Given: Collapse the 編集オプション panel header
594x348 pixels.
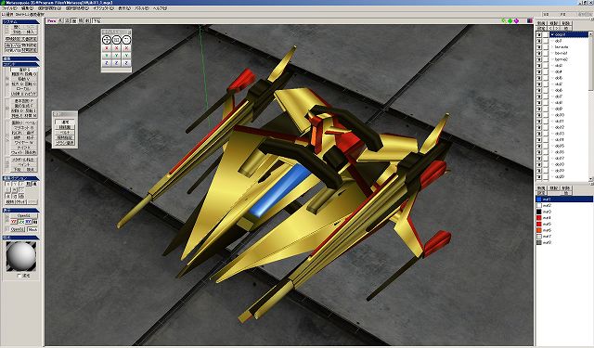Looking at the screenshot, I should click(20, 178).
